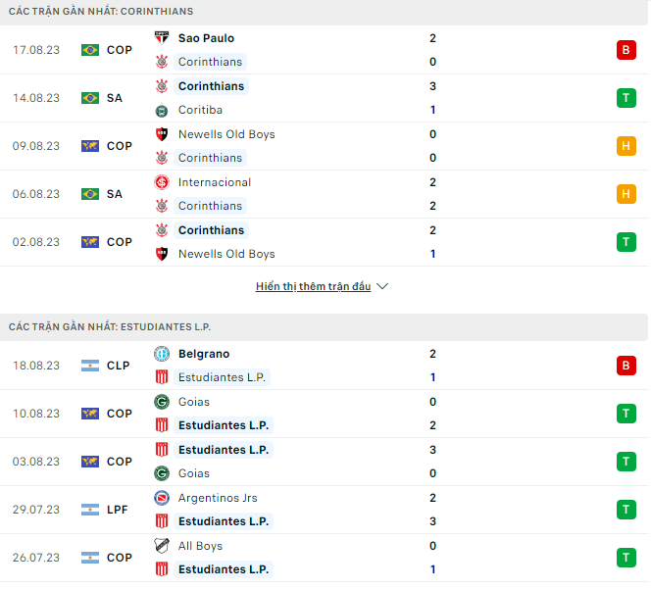The image size is (651, 589).
Task: Click the Brazil flag on 17.08.23 row
Action: [90, 50]
